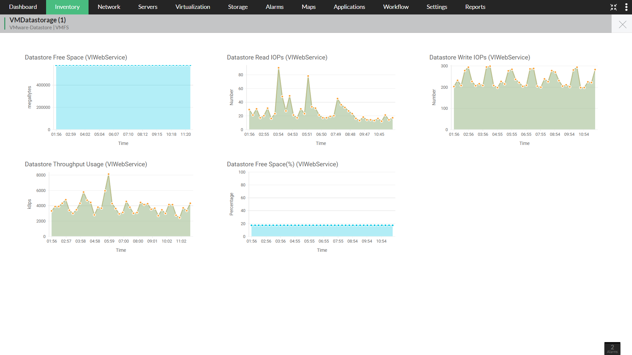Close the VMDatastorage panel
Screen dimensions: 632x355
click(622, 24)
